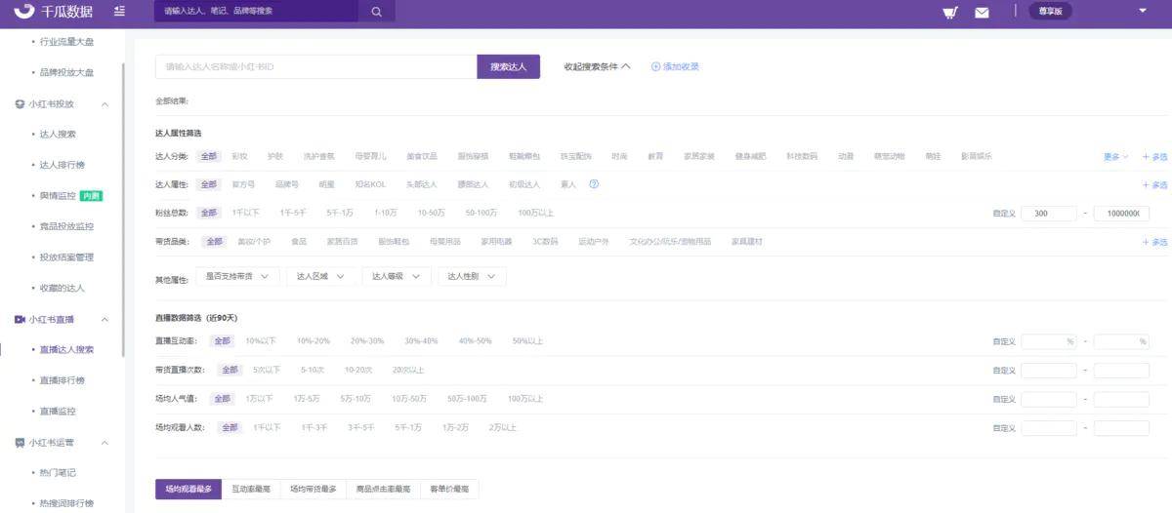Select 知名KOL in 达人属性 filter
The height and width of the screenshot is (513, 1172).
point(370,184)
